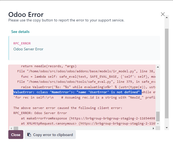Screen dimensions: 173x147
Task: Click traceback horizontal scrollbar thumb
Action: click(x=16, y=128)
